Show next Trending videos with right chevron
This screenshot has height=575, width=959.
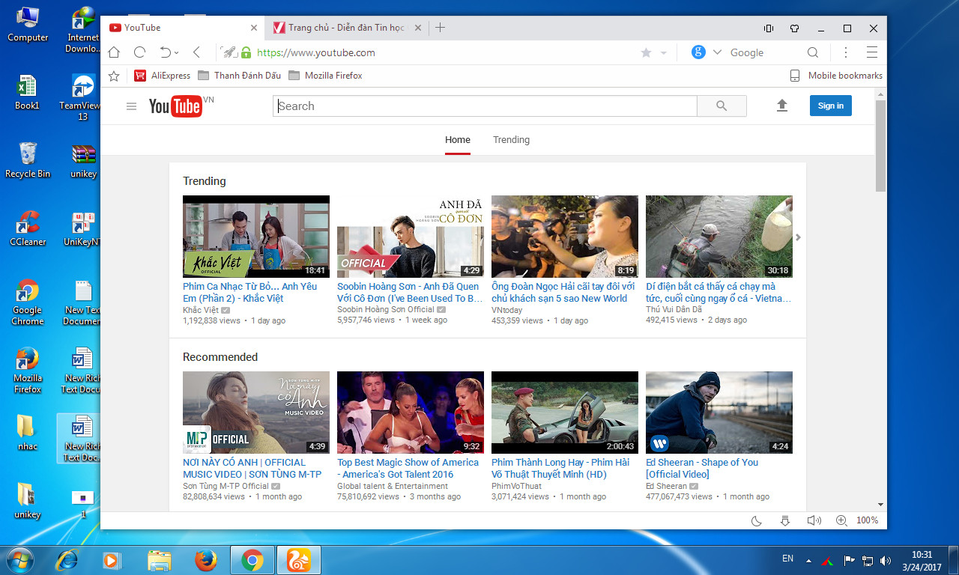tap(798, 237)
